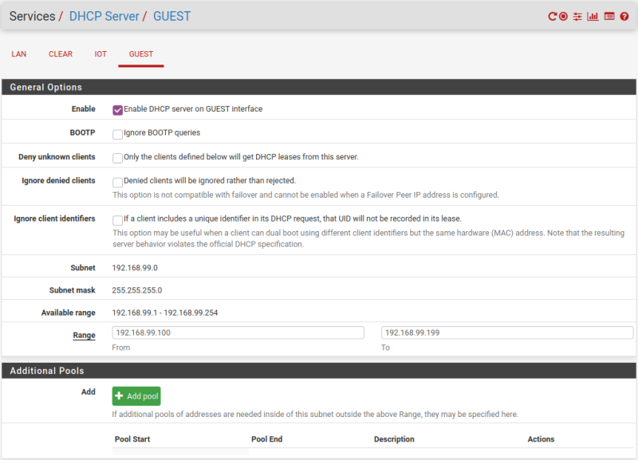Viewport: 638px width, 460px height.
Task: Click the Services breadcrumb text
Action: (x=32, y=16)
